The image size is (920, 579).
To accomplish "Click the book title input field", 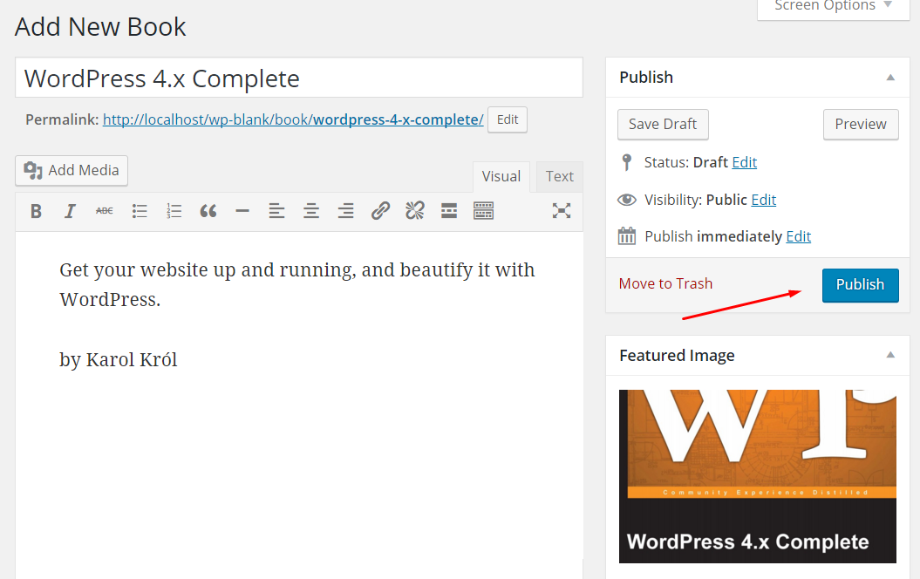I will pyautogui.click(x=298, y=78).
